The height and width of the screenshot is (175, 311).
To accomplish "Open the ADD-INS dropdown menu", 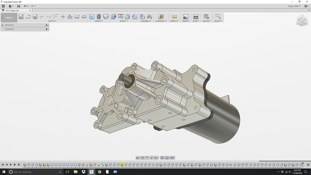I will point(206,21).
